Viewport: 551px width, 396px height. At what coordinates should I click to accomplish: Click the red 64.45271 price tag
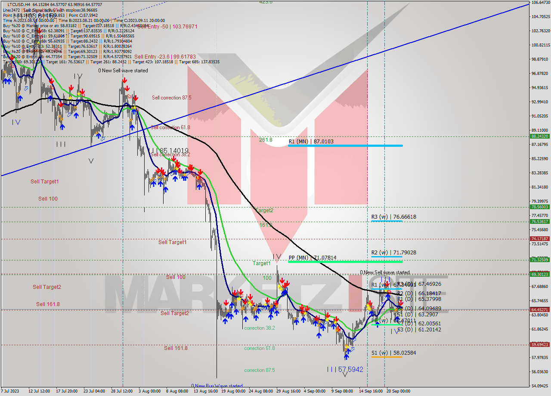pyautogui.click(x=540, y=309)
